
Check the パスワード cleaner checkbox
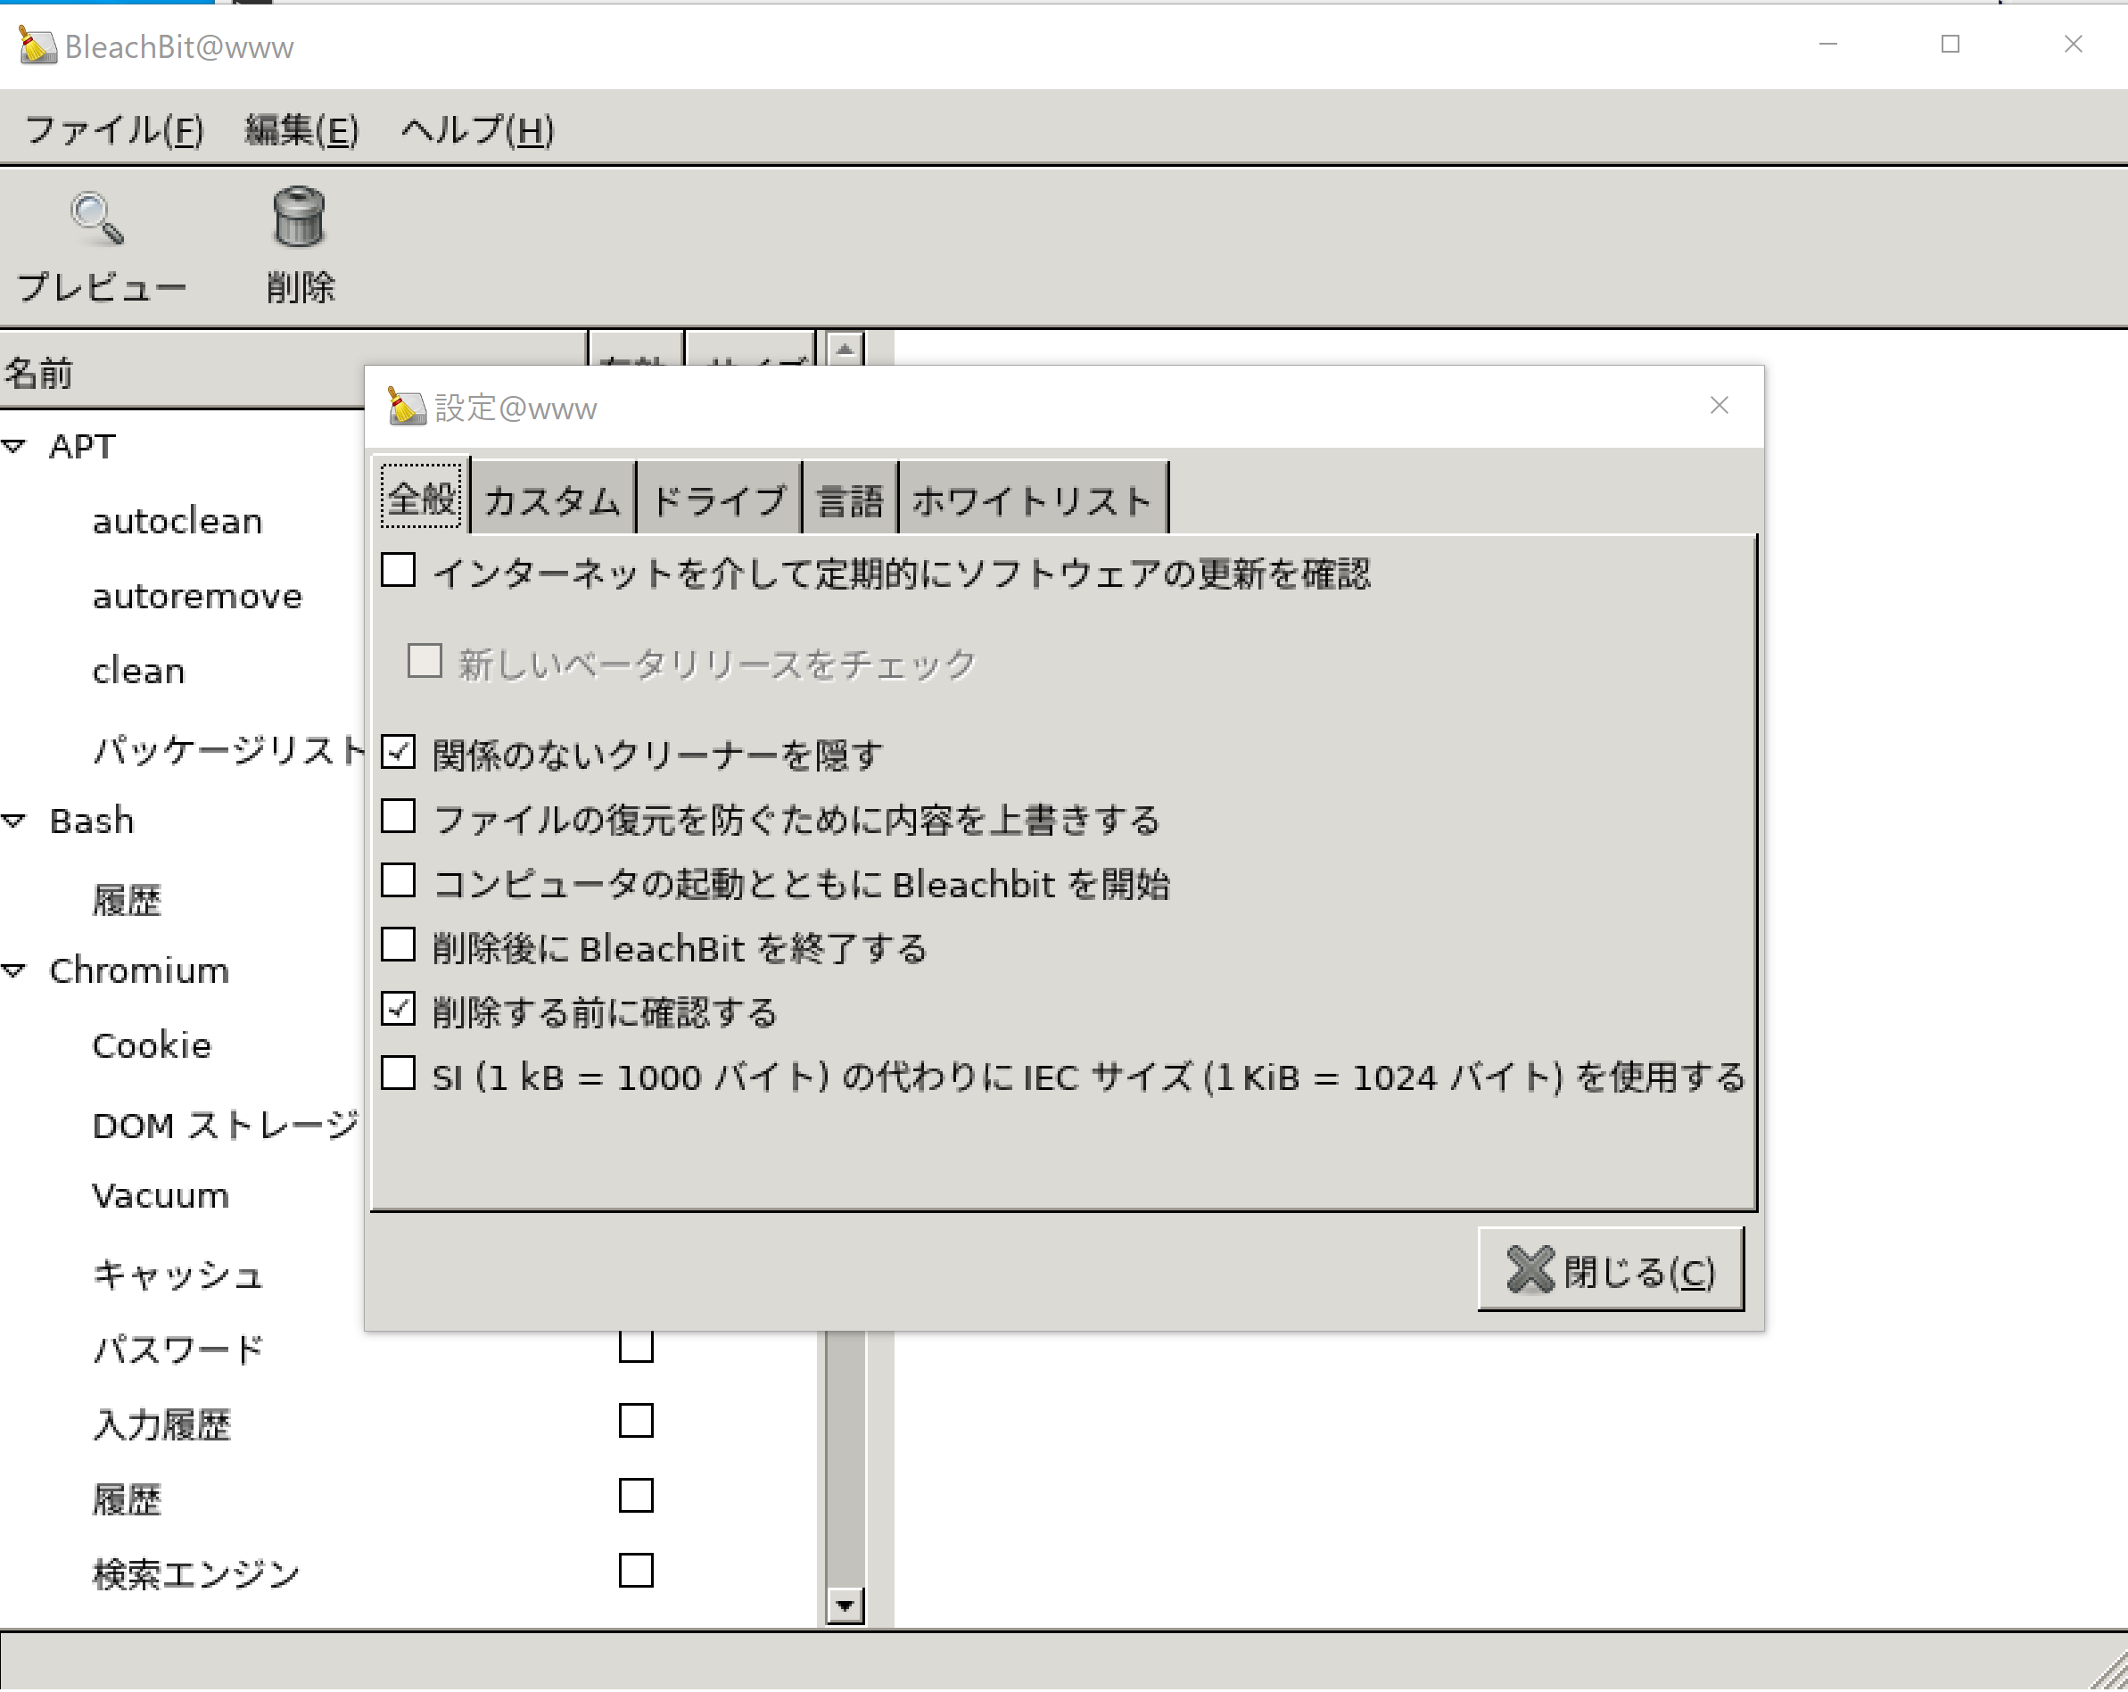636,1346
